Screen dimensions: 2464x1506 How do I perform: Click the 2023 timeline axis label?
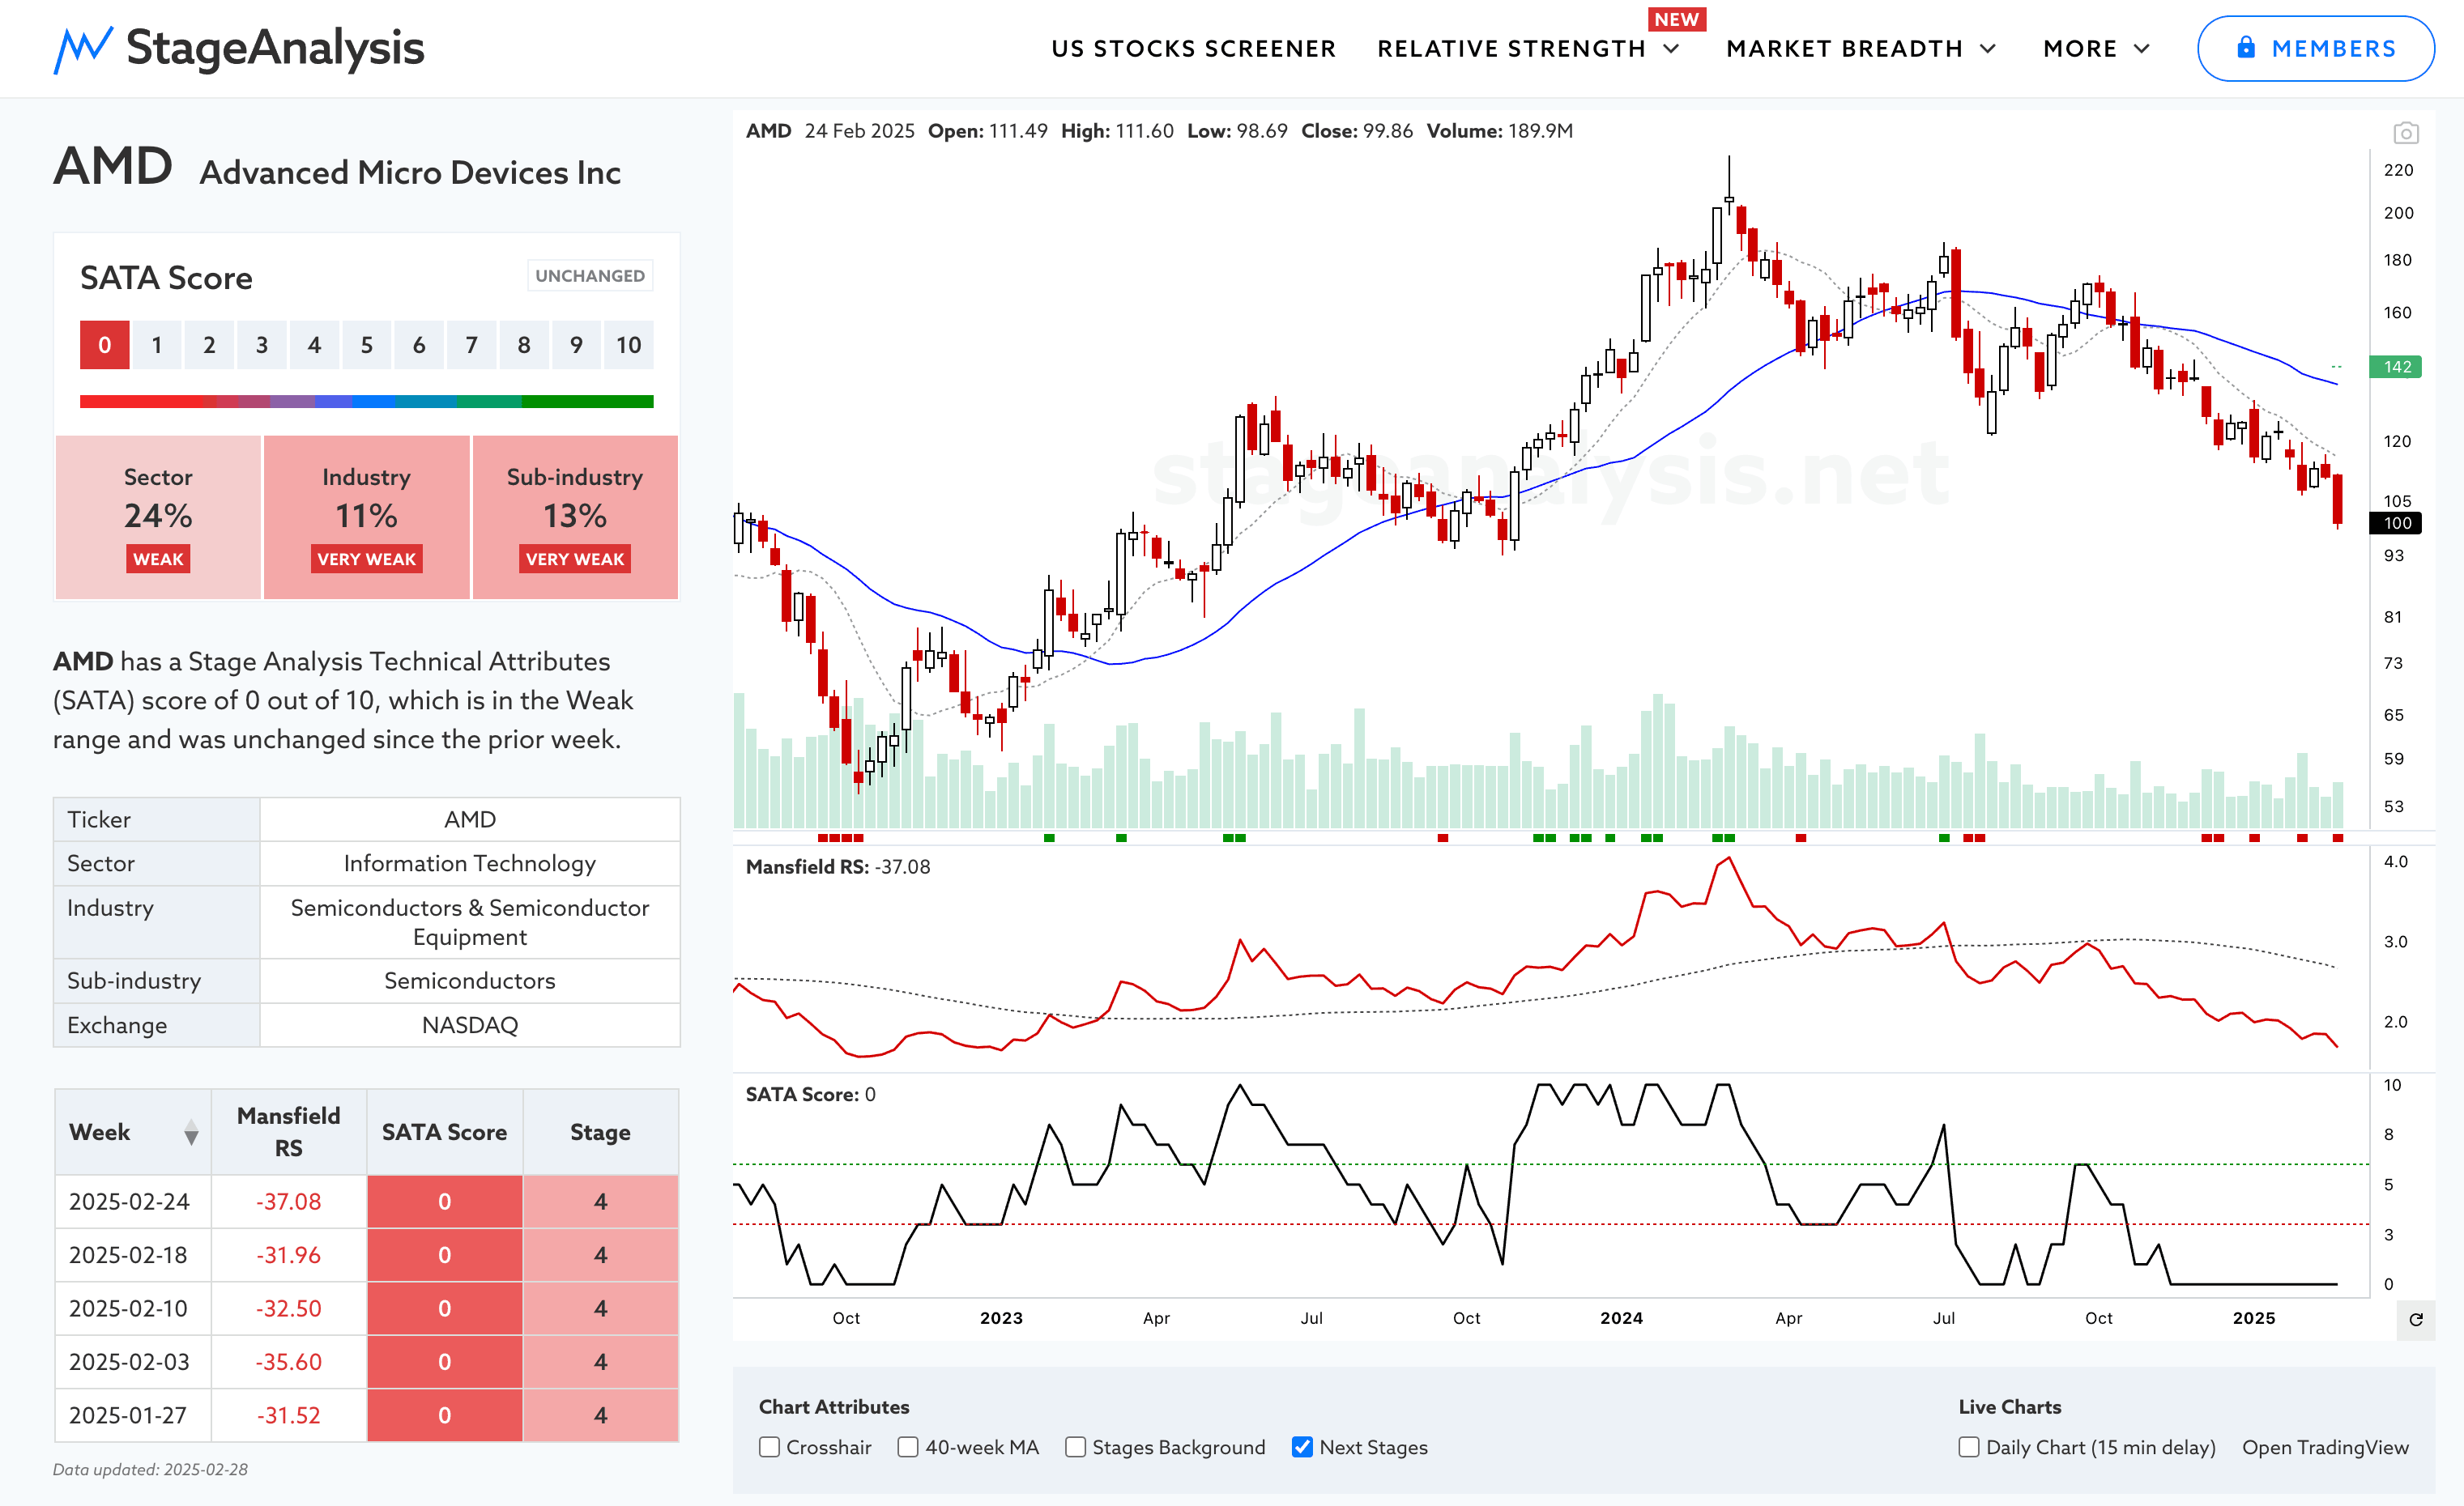pyautogui.click(x=1001, y=1318)
